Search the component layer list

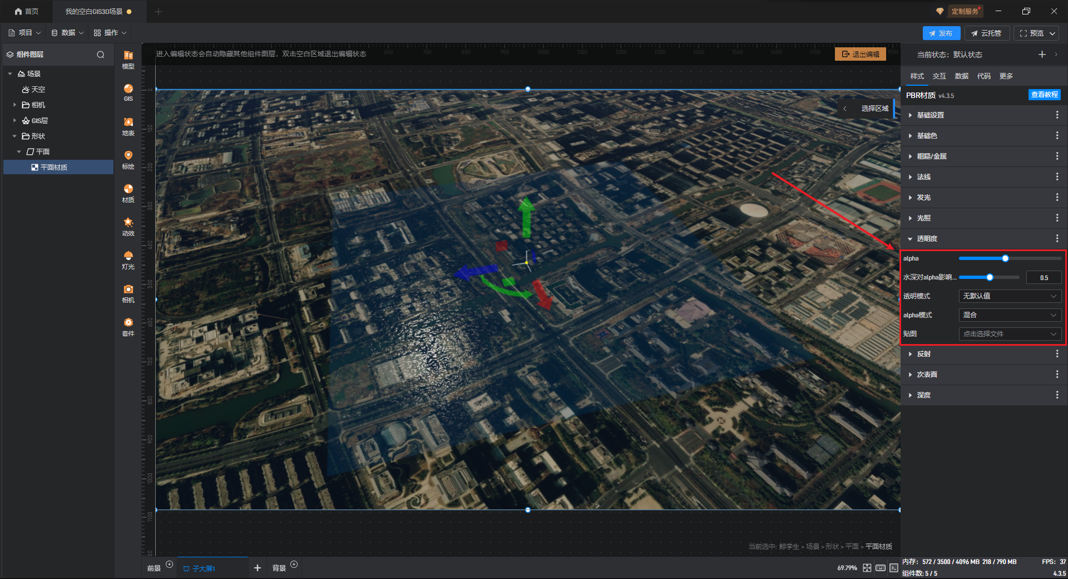[101, 55]
